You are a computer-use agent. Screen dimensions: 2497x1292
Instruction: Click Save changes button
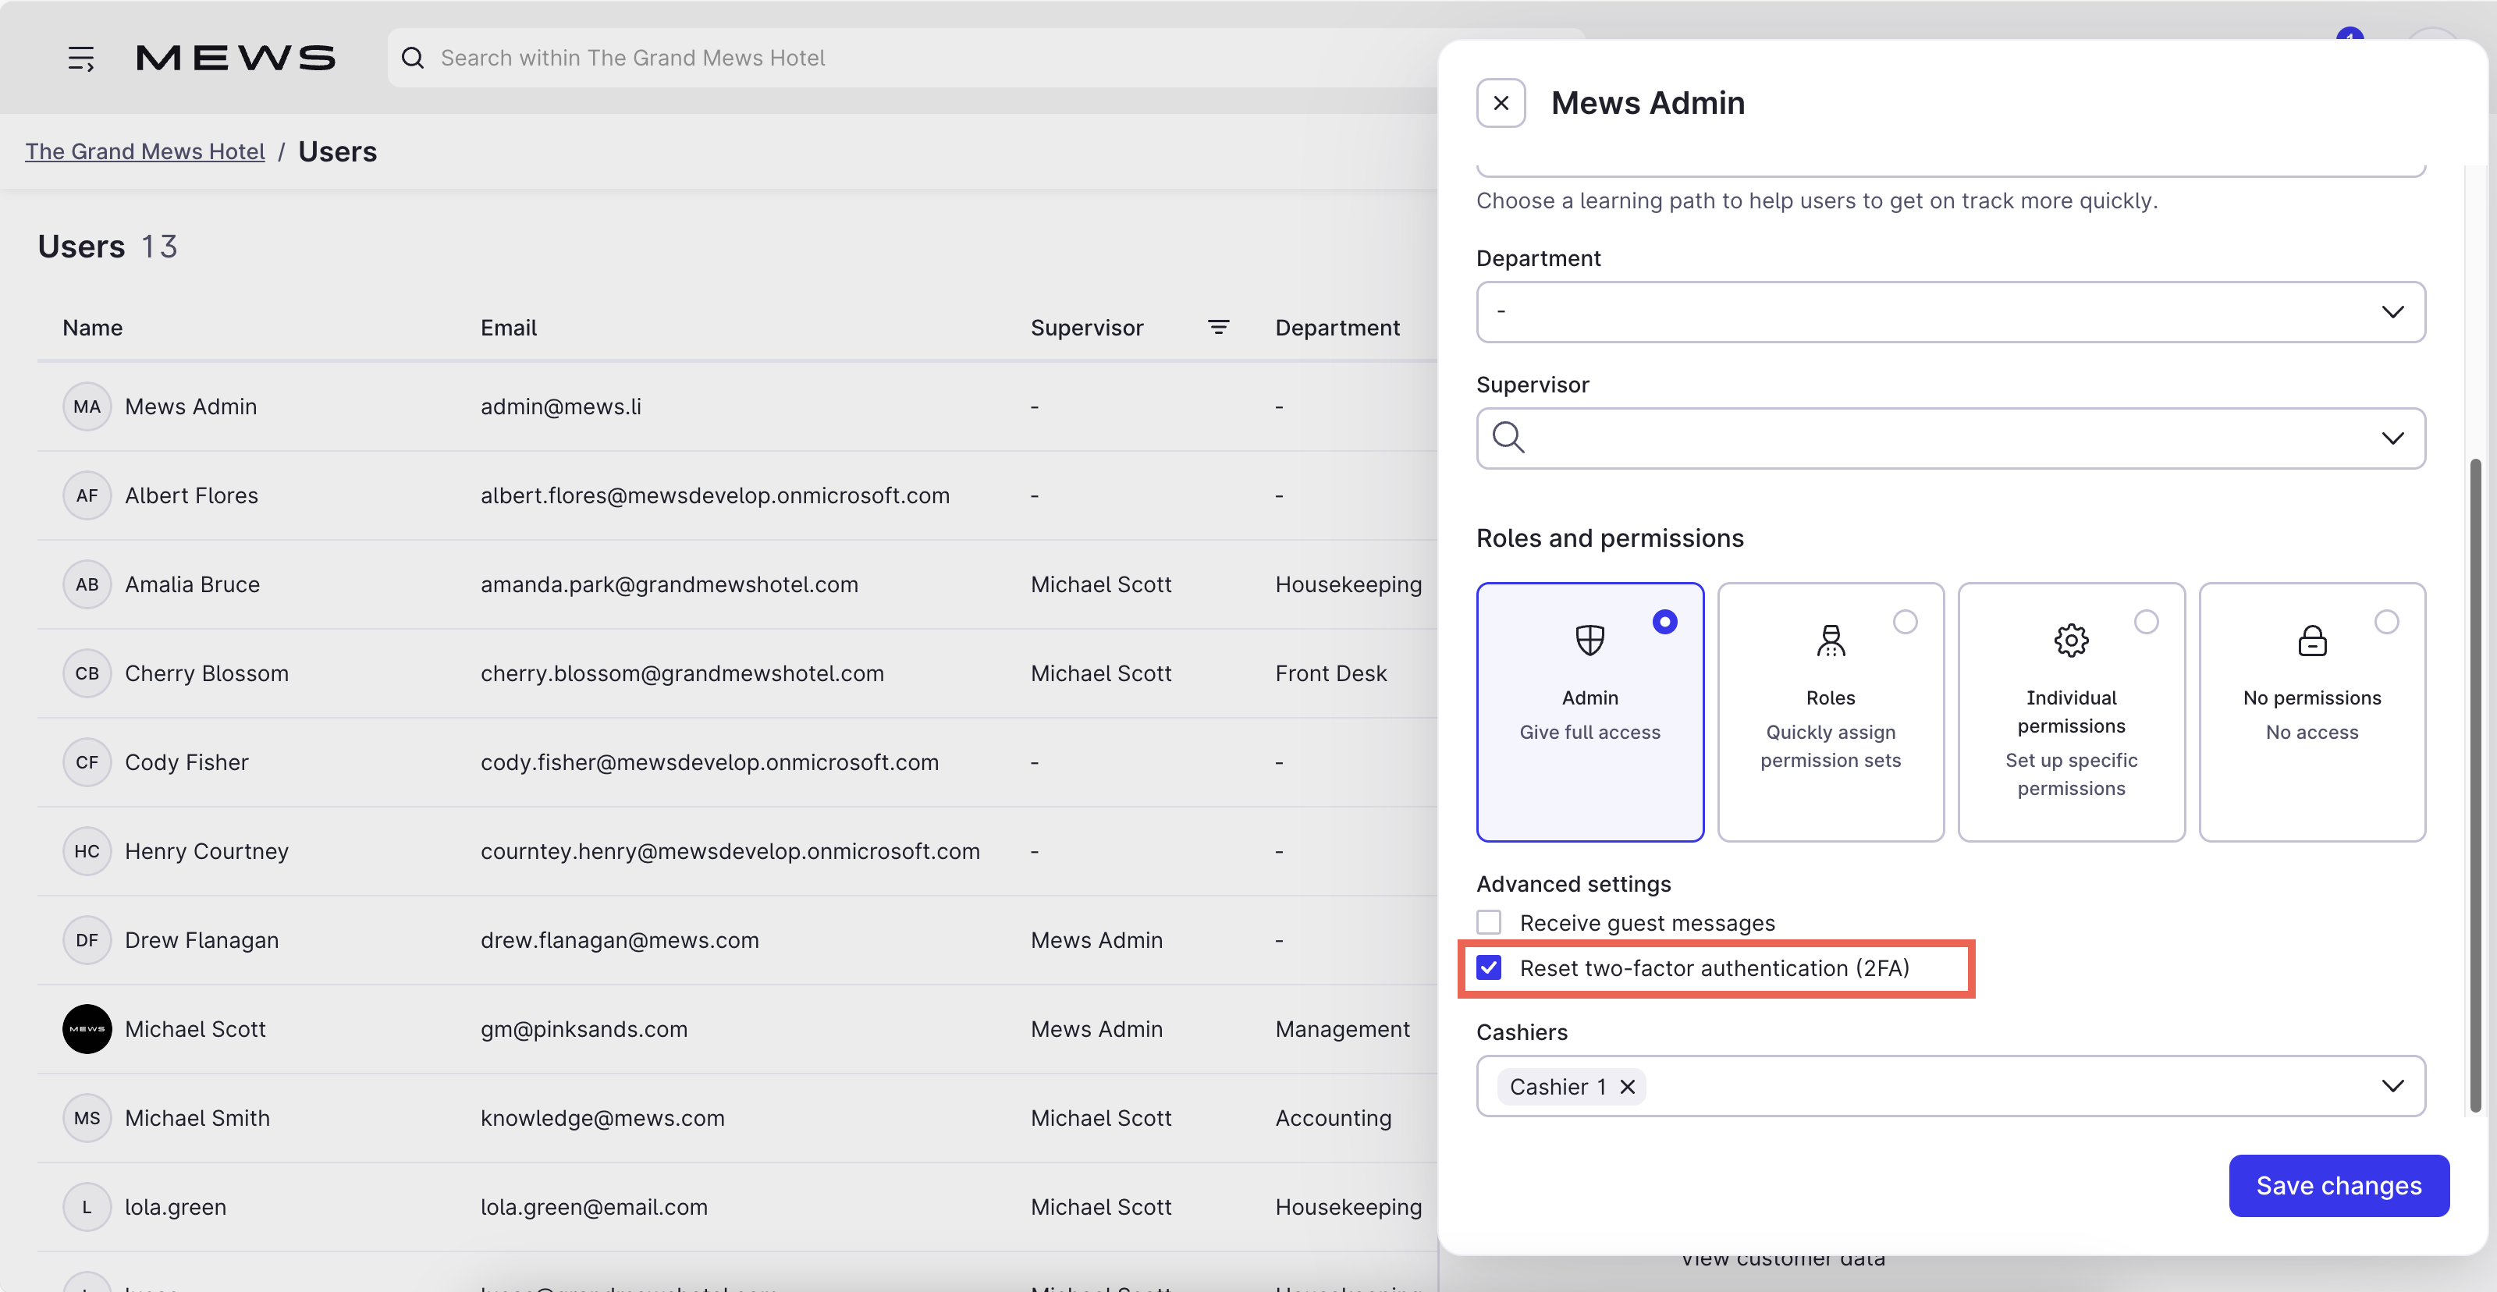tap(2338, 1185)
